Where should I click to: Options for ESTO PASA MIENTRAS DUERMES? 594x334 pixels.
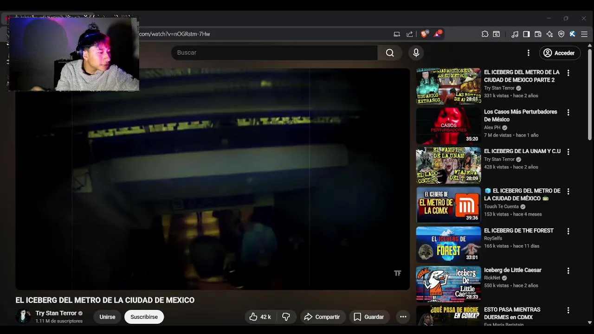(568, 310)
